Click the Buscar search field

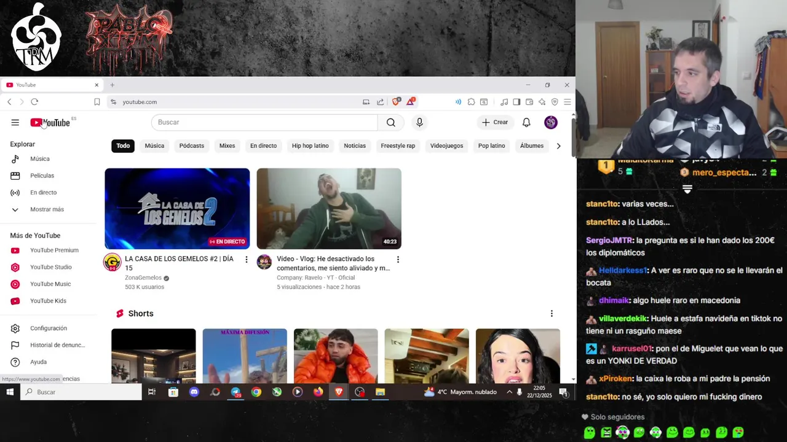click(x=264, y=122)
